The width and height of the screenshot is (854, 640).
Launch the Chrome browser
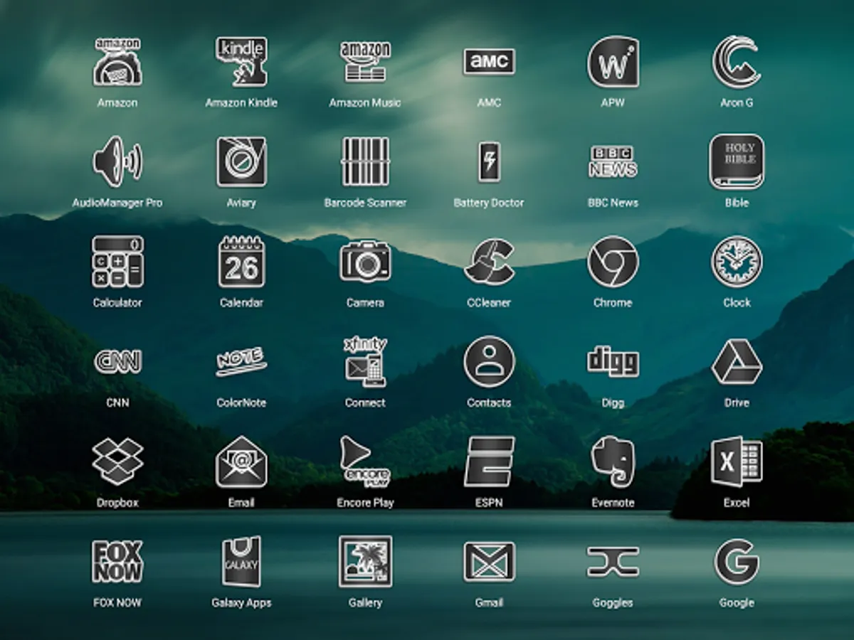pos(613,262)
